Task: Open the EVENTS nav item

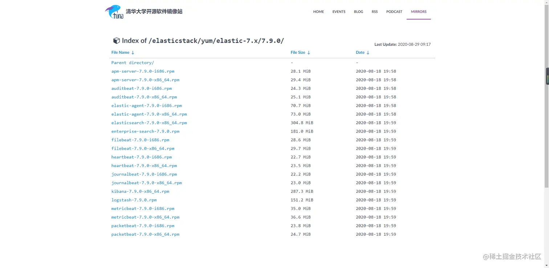Action: (339, 12)
